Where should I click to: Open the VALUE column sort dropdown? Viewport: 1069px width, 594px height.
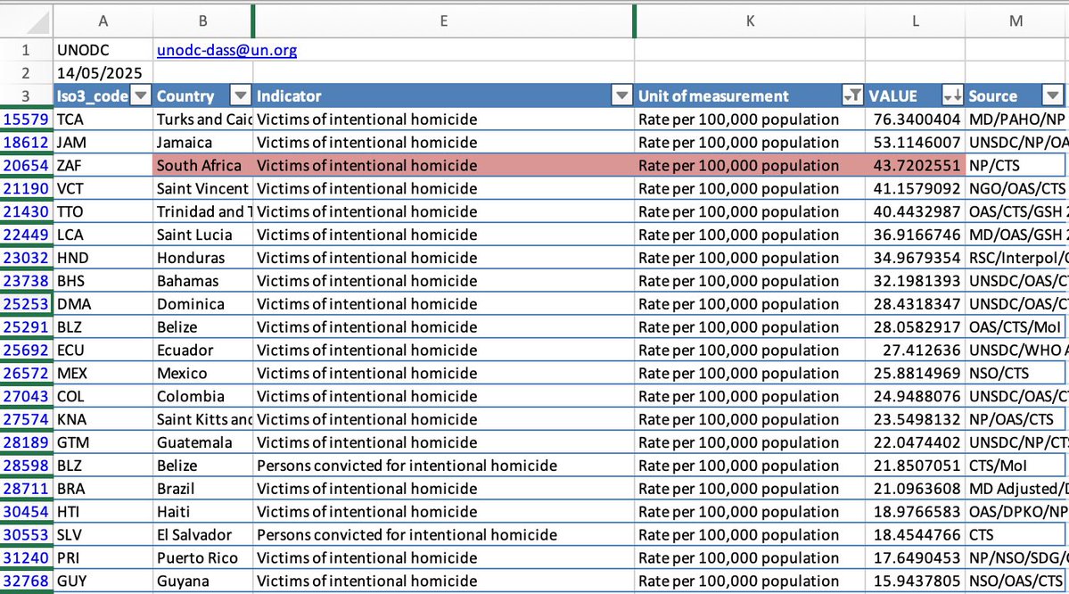click(951, 96)
